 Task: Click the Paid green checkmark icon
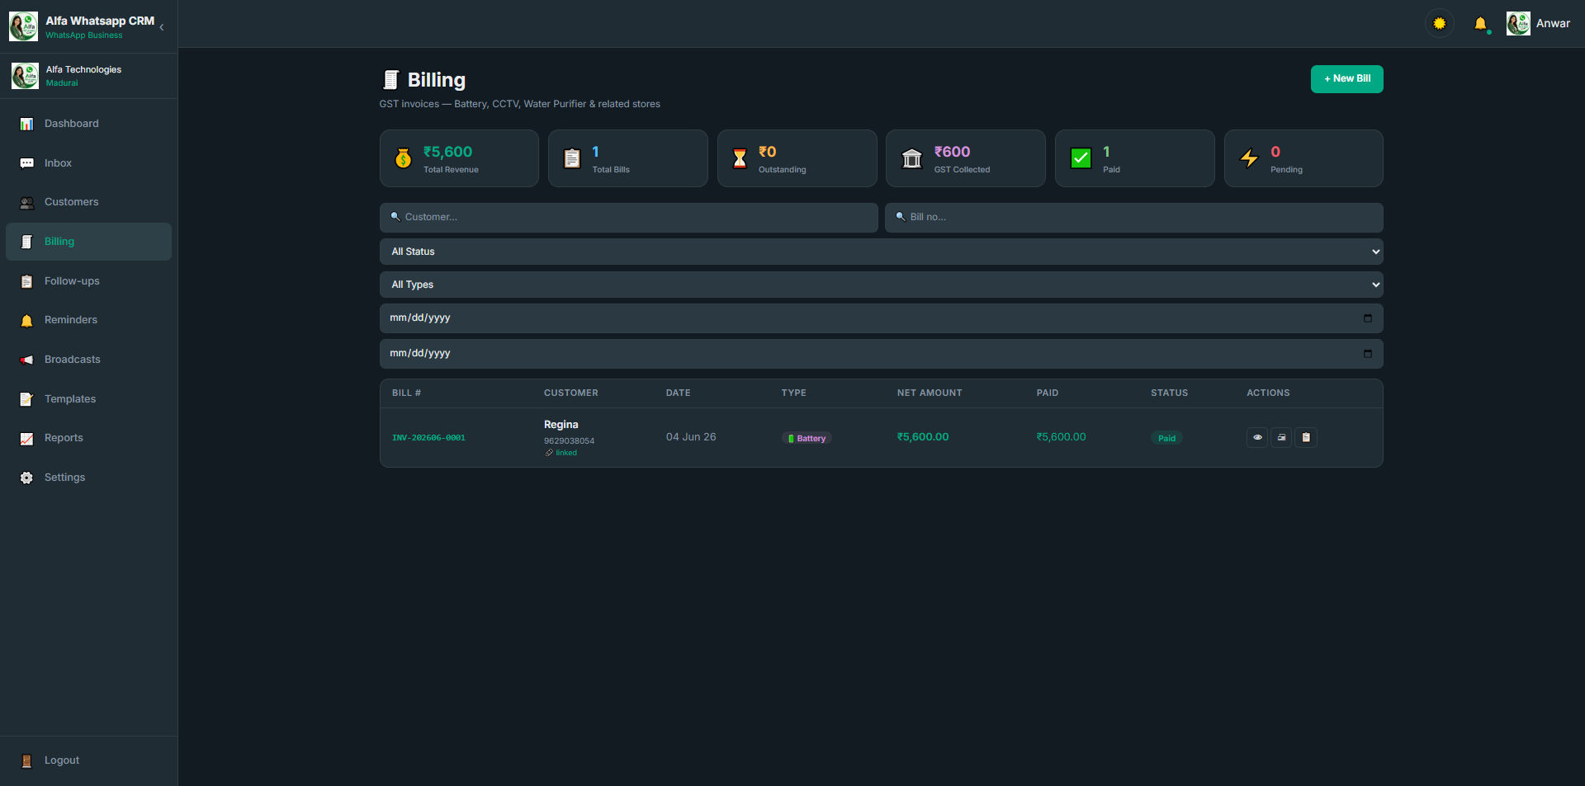[1081, 158]
